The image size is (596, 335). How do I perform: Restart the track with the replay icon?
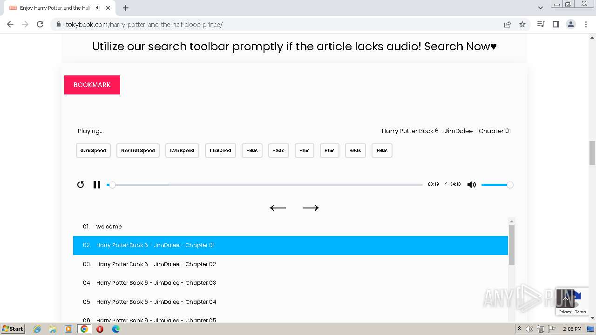click(x=81, y=185)
